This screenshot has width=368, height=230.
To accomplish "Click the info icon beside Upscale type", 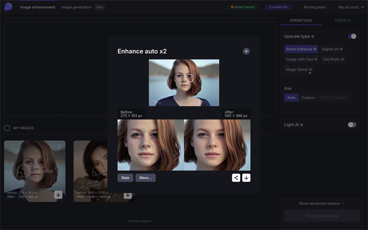I will click(313, 36).
